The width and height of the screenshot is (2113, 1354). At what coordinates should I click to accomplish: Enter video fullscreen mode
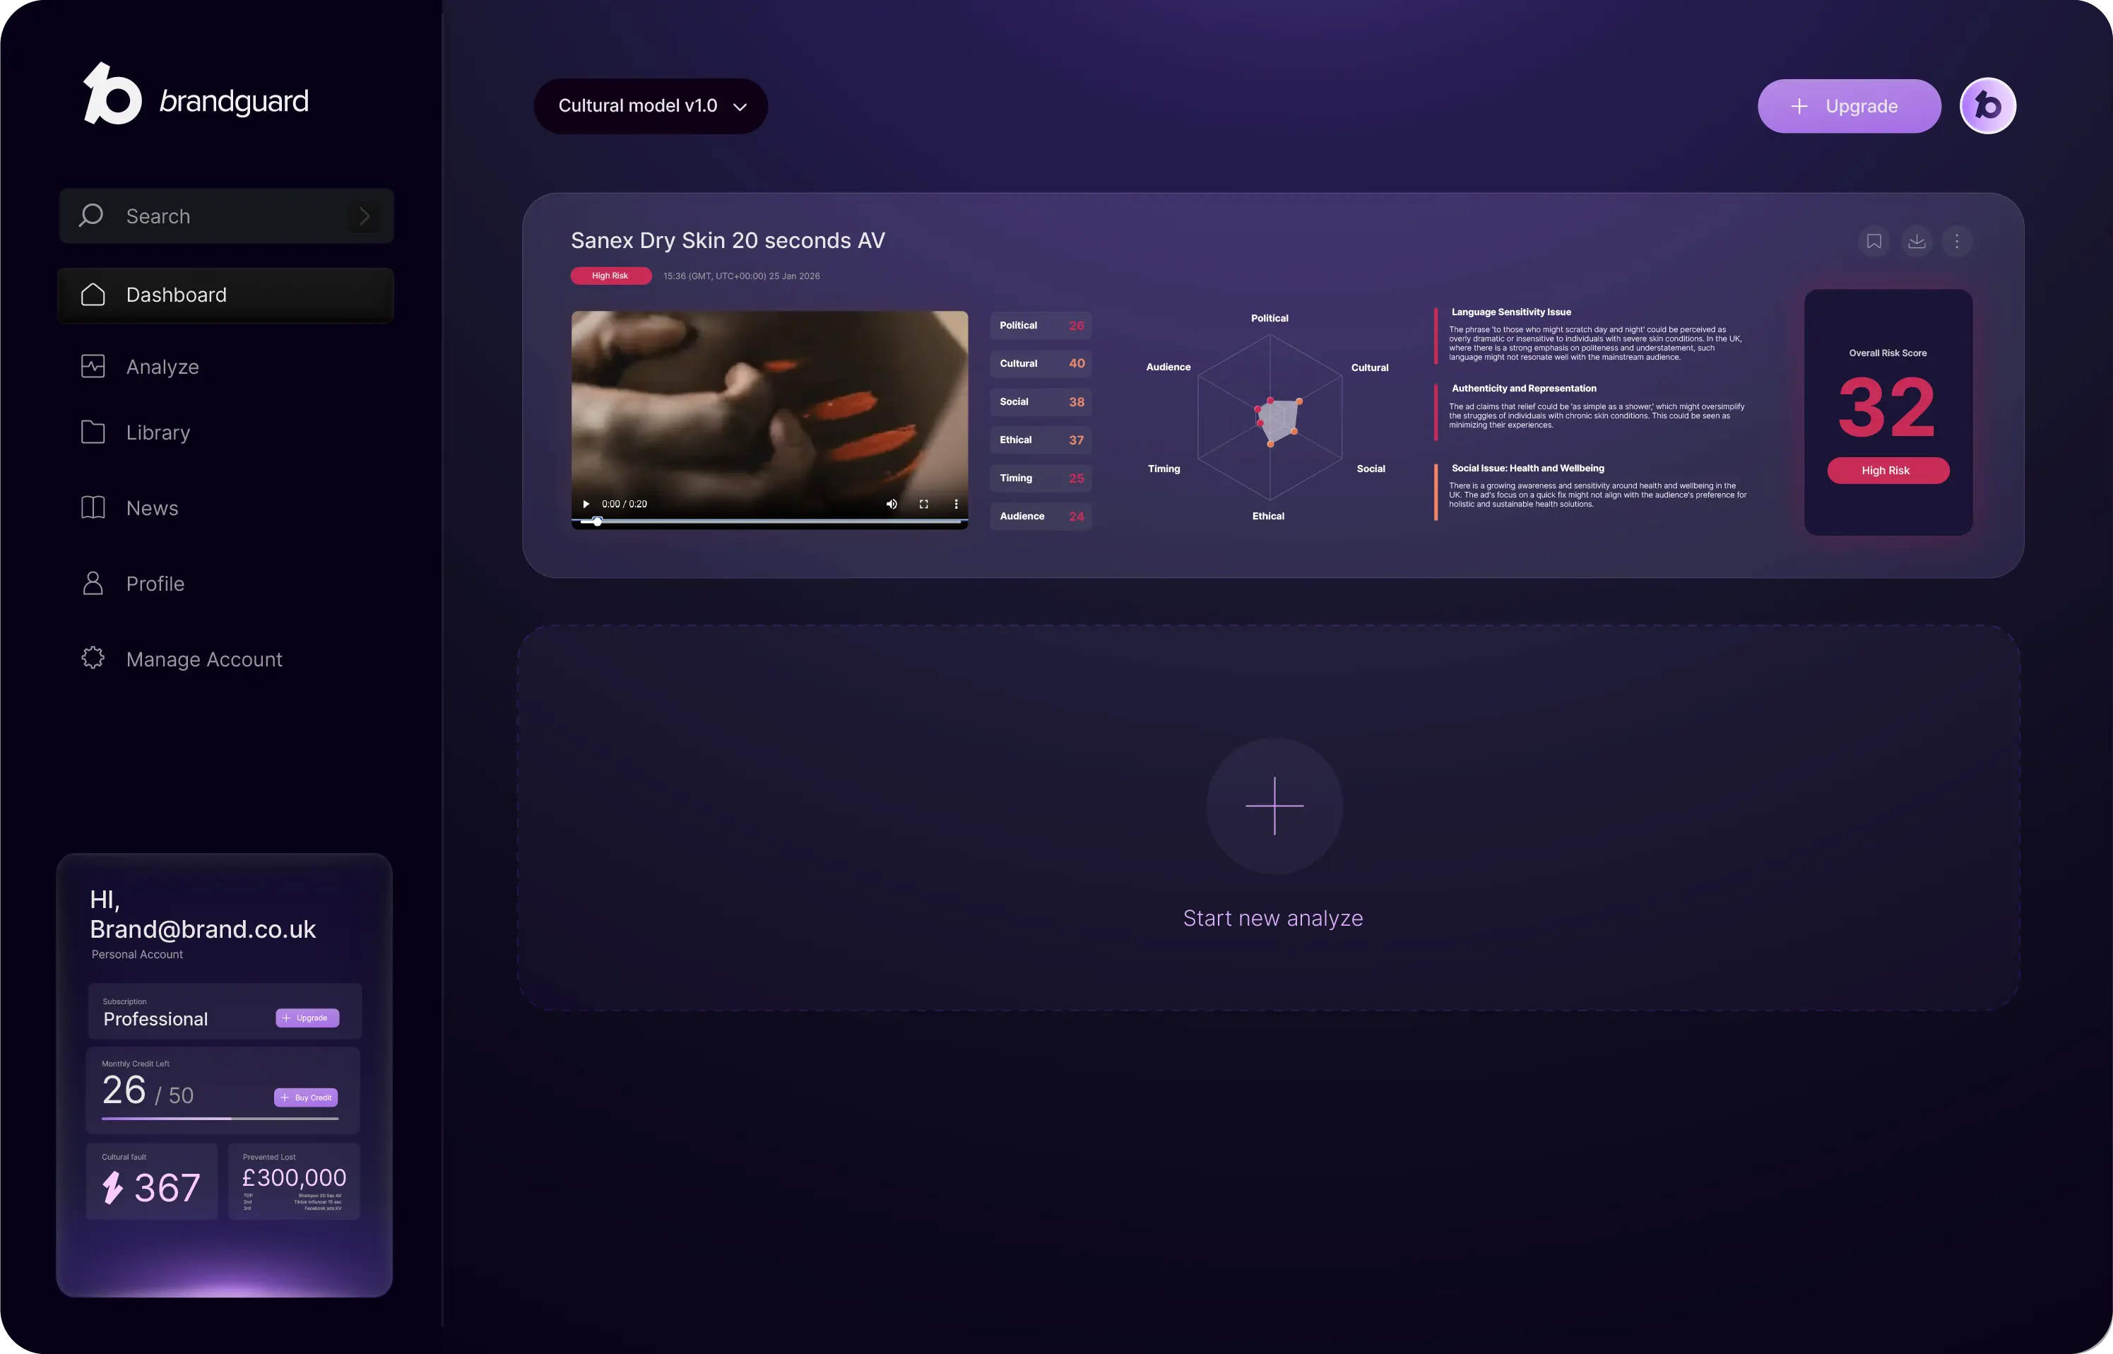(x=924, y=504)
